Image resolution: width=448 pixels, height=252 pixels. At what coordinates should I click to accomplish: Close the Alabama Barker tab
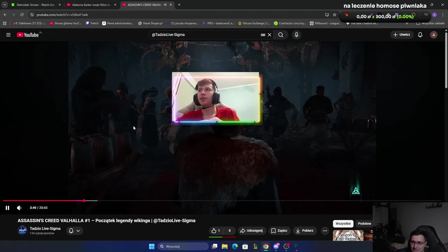pyautogui.click(x=115, y=5)
